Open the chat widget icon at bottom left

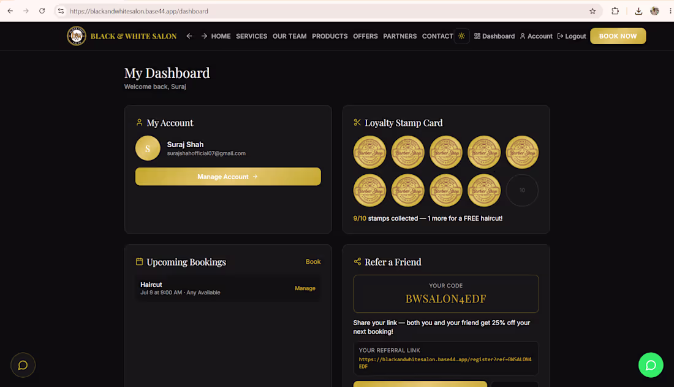(x=23, y=365)
